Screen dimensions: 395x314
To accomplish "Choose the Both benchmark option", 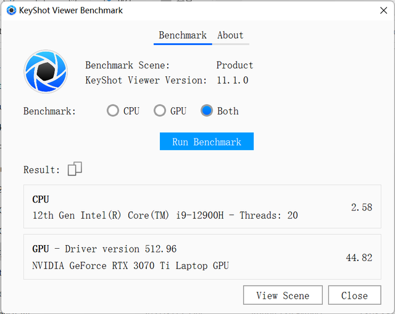I will coord(207,111).
